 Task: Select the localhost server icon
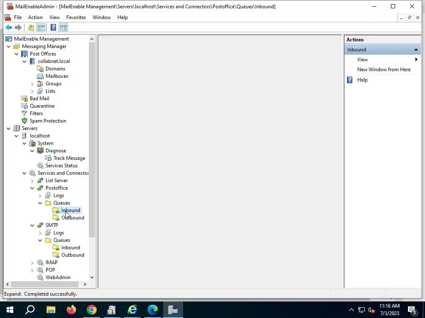tap(24, 136)
